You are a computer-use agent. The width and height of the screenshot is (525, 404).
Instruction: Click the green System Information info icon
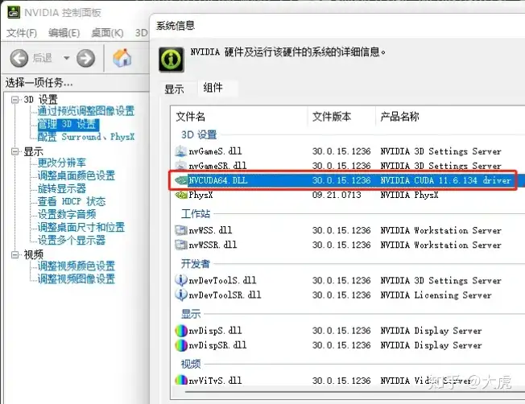click(171, 60)
